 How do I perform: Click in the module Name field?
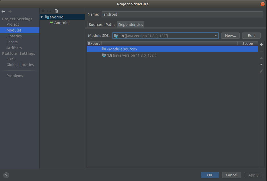[182, 14]
